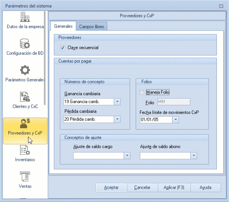Toggle the Clave secuencial checkbox
This screenshot has width=229, height=202.
(63, 48)
